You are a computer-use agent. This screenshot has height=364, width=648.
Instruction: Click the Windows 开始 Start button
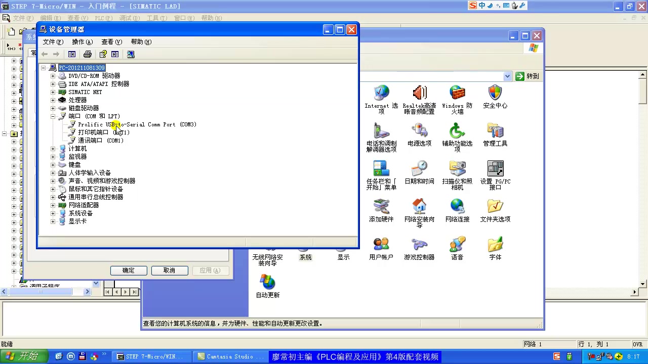click(23, 356)
